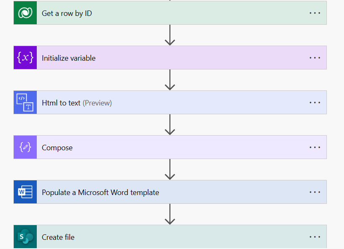This screenshot has height=249, width=344.
Task: Open the Initialize variable ellipsis menu
Action: pos(315,58)
